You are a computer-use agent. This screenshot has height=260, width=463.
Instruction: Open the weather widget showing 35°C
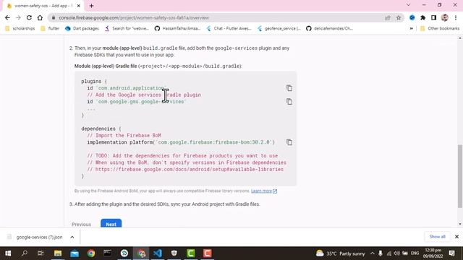(340, 253)
